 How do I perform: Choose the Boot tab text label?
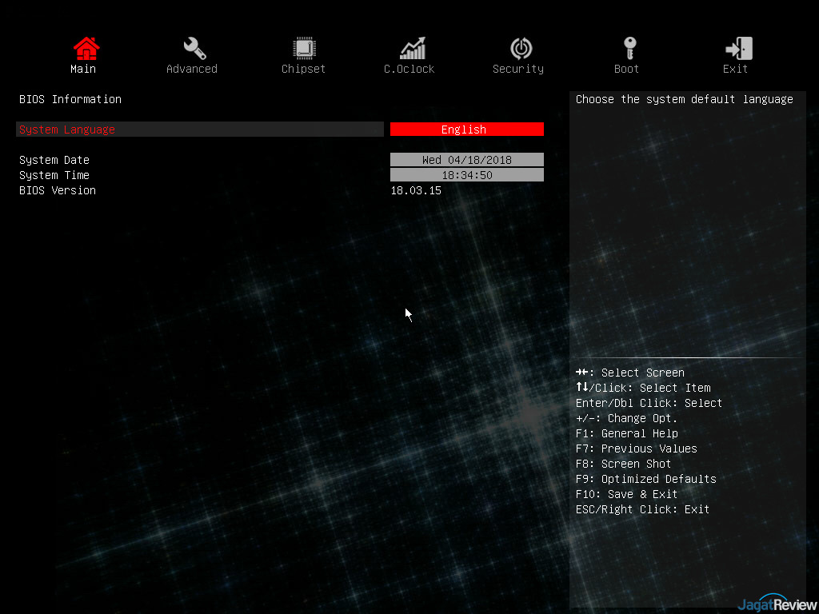[627, 70]
